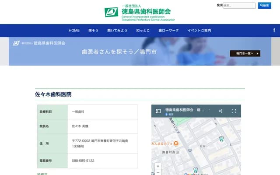Open the 探そう menu item
Viewport: 280px width, 175px height.
click(x=93, y=31)
